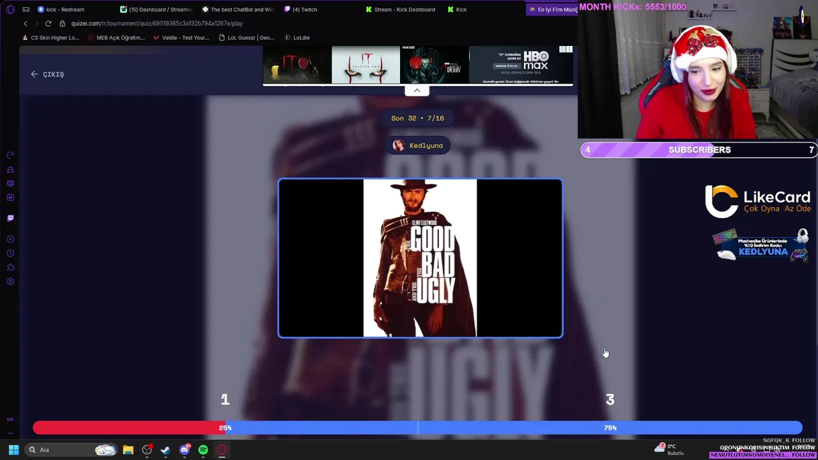Open History clock sidebar icon
The width and height of the screenshot is (818, 460).
click(10, 253)
